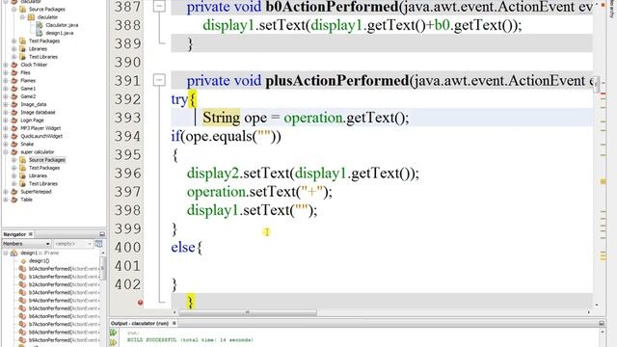Click the Table project icon
This screenshot has width=617, height=347.
tap(14, 200)
